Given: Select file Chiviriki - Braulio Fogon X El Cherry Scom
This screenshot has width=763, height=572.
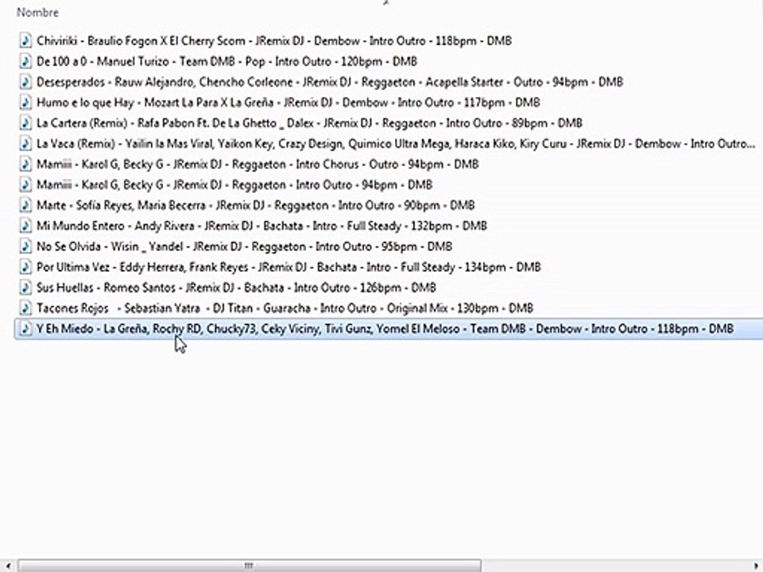Looking at the screenshot, I should [x=274, y=41].
